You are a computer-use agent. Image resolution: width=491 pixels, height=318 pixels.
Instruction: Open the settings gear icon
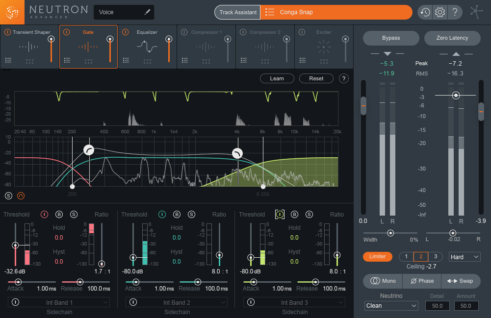[x=440, y=12]
